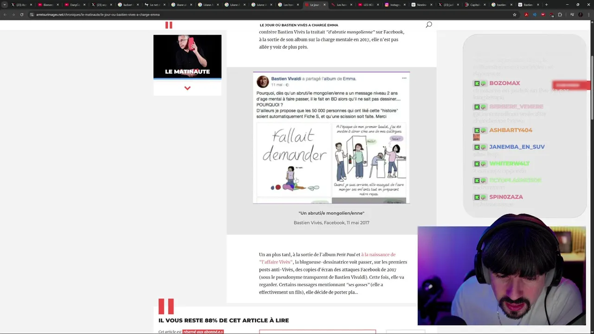The height and width of the screenshot is (334, 594).
Task: Switch to the '(23) juil' X tab
Action: click(x=448, y=5)
